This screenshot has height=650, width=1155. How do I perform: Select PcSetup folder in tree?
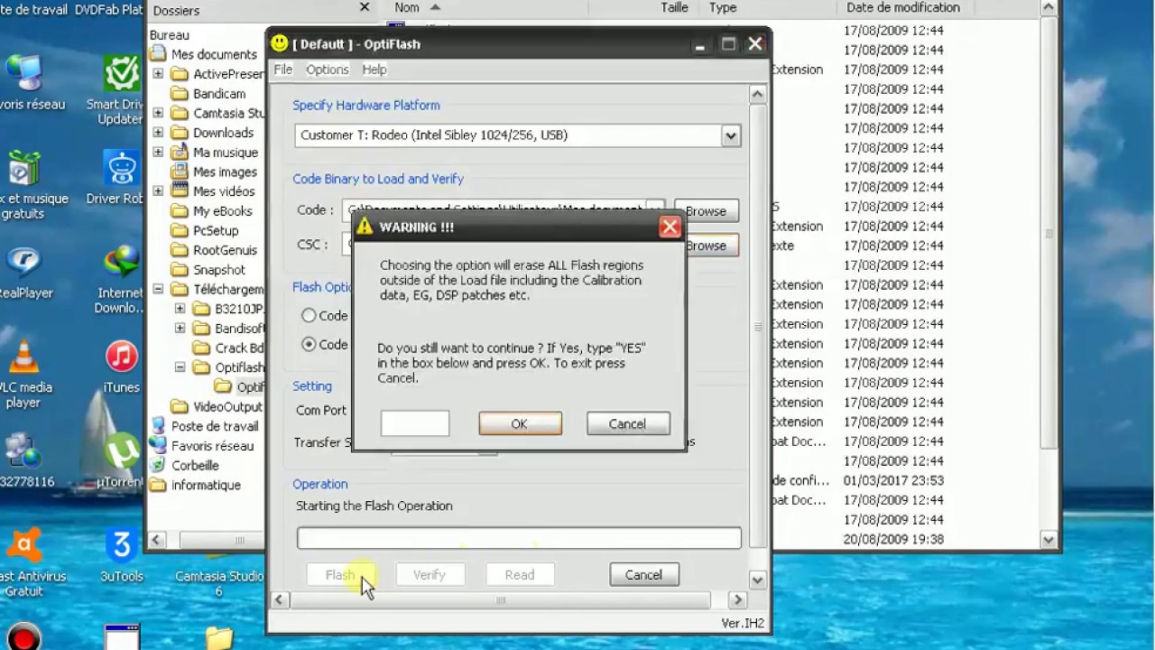216,231
